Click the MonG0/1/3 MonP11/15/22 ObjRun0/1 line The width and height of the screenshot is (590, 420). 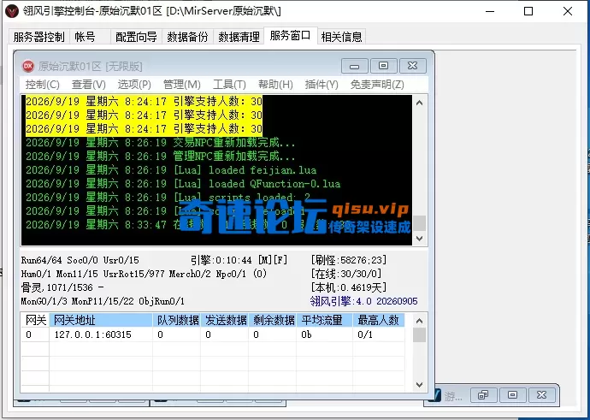tap(103, 301)
